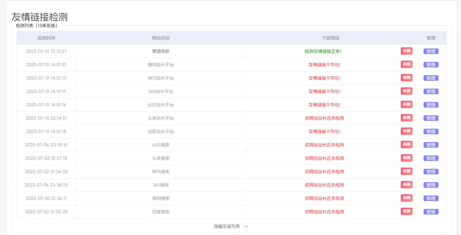Open 管理 for 必应站长平台
This screenshot has width=461, height=235.
431,104
